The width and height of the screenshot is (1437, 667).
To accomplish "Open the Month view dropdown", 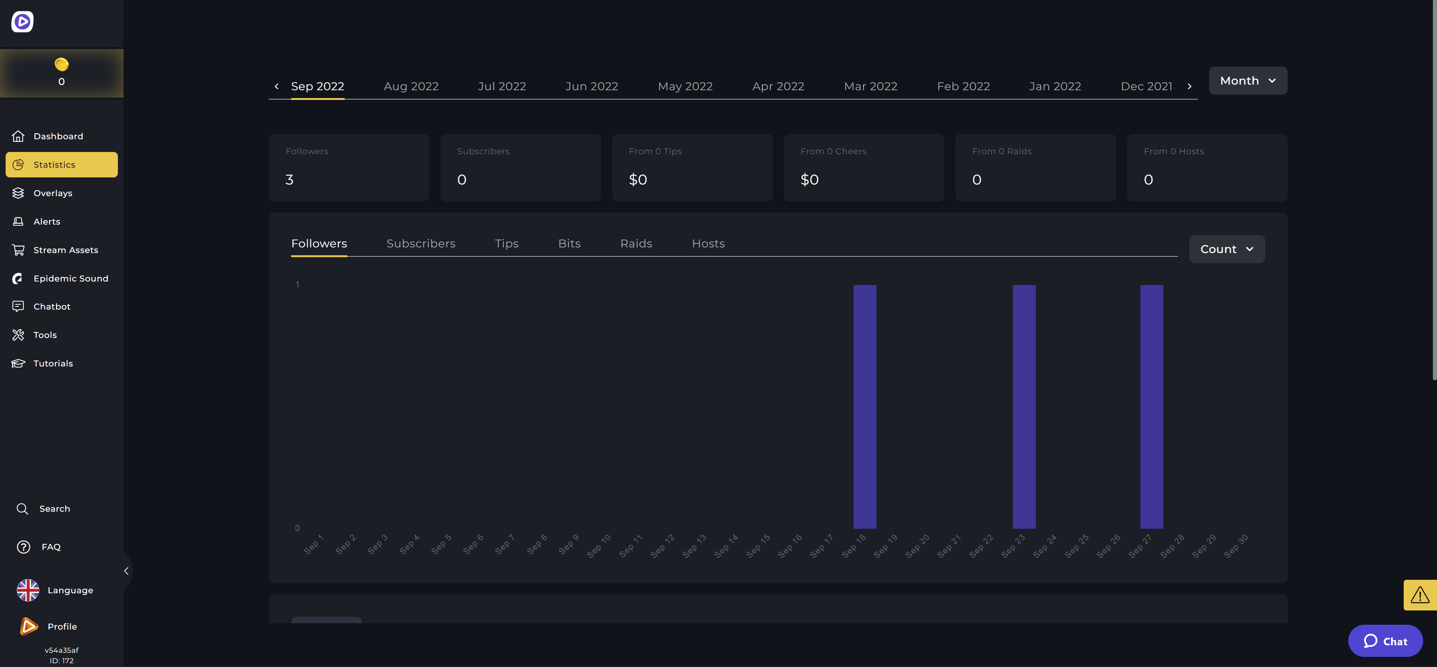I will point(1247,80).
